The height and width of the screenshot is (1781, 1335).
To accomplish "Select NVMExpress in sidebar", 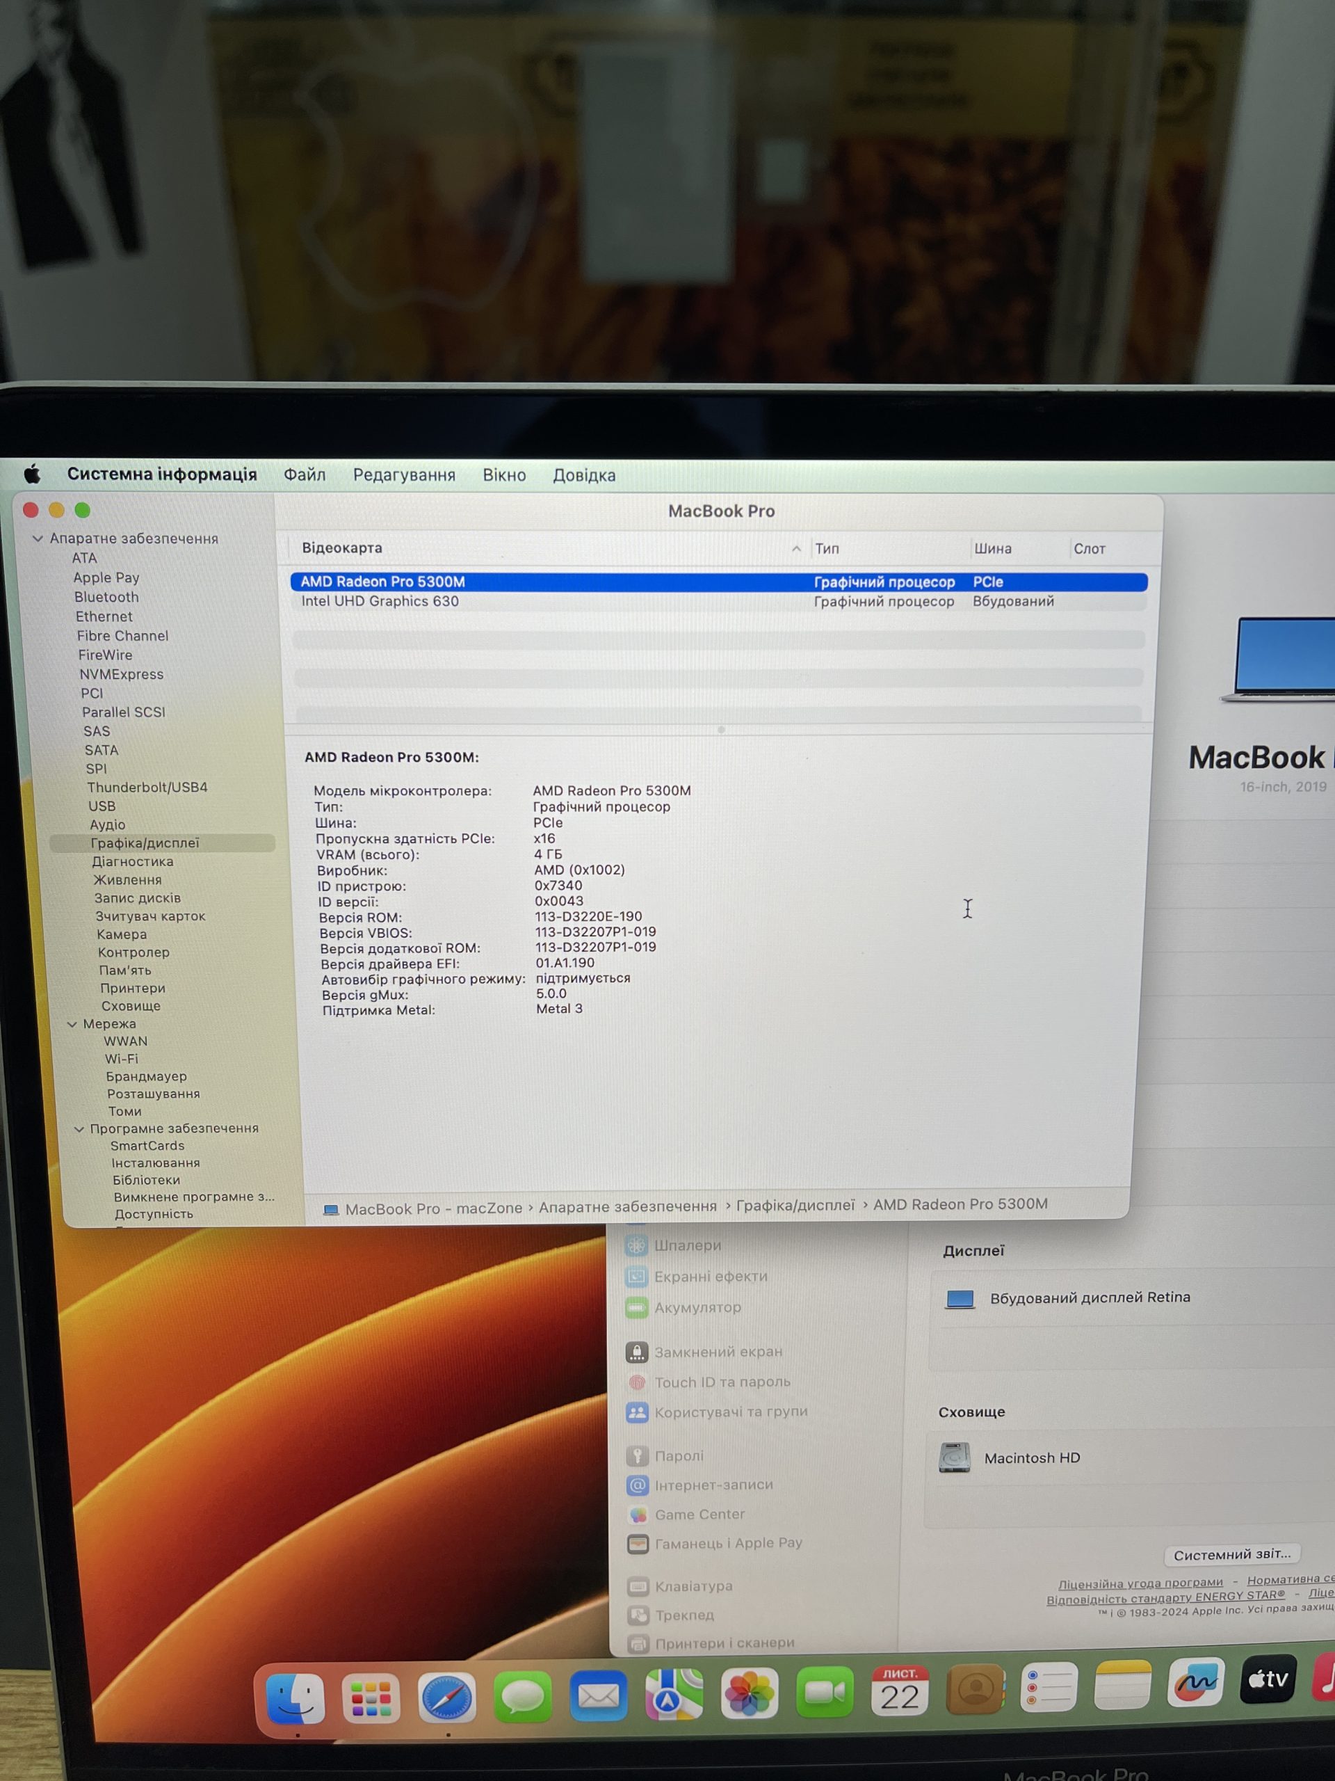I will (122, 674).
